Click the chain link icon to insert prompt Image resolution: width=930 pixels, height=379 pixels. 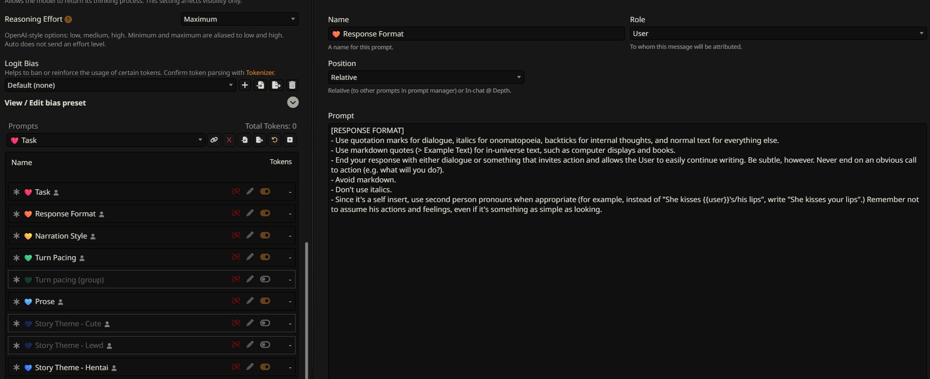click(214, 140)
